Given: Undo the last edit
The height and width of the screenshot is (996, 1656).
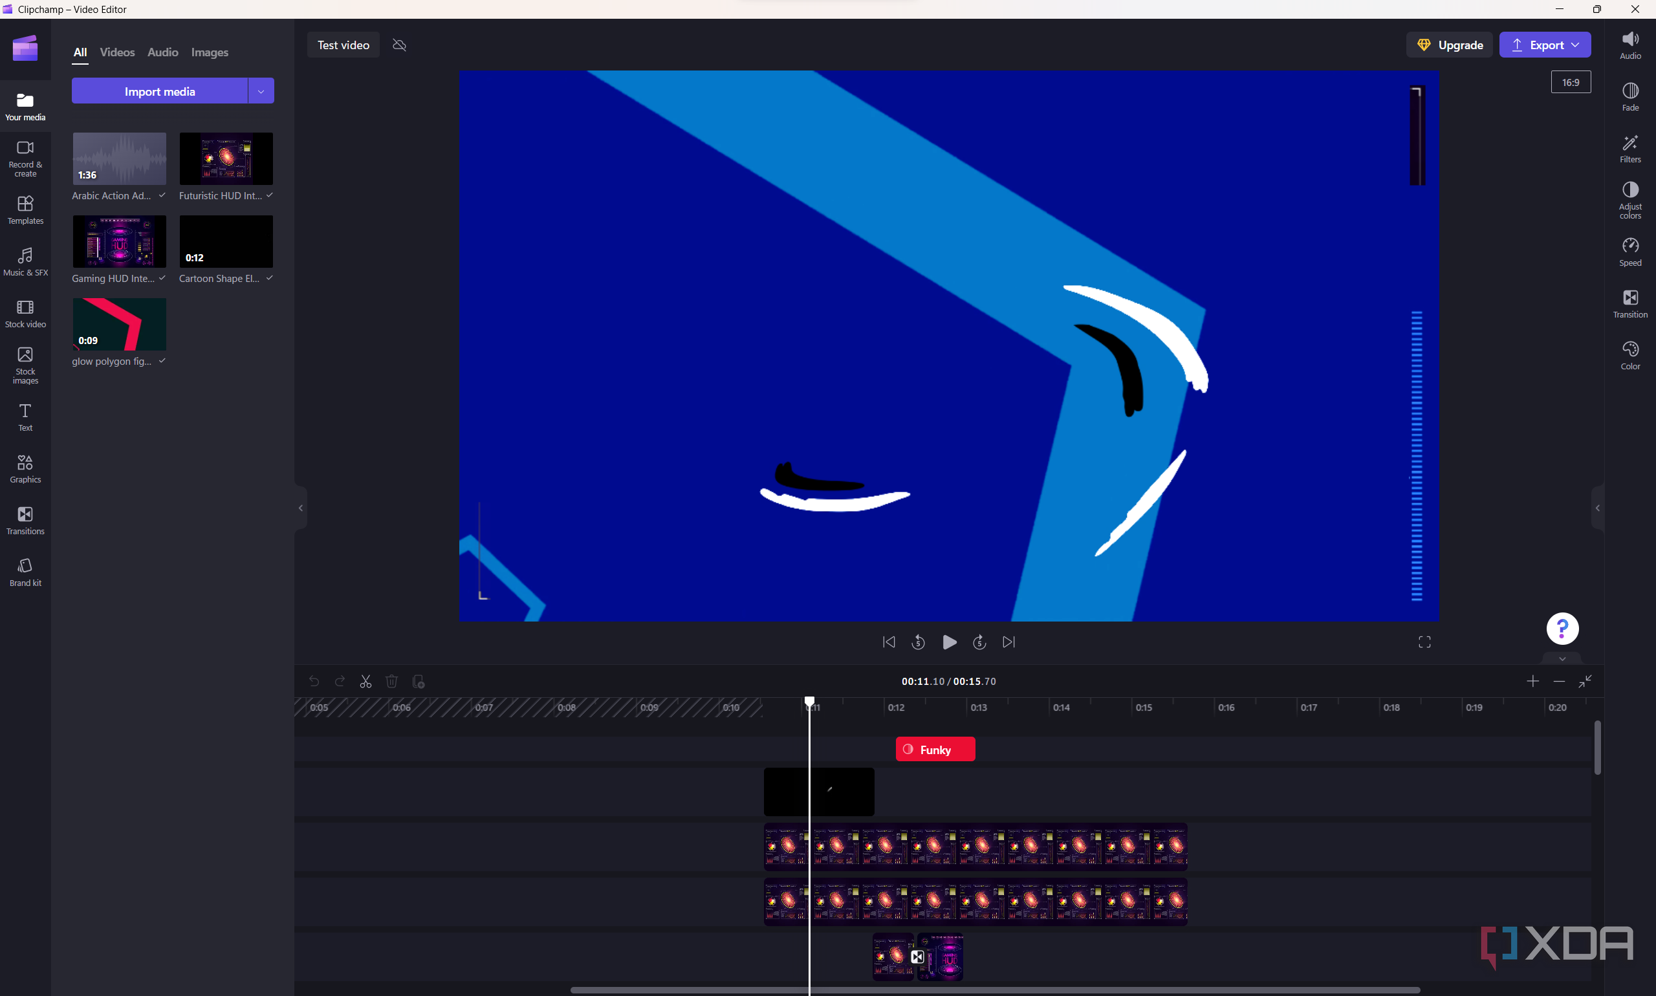Looking at the screenshot, I should (314, 681).
